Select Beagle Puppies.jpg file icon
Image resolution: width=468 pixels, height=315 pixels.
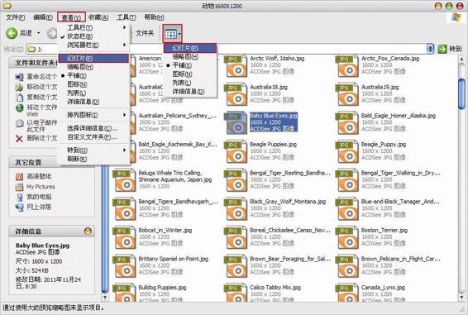tap(236, 151)
